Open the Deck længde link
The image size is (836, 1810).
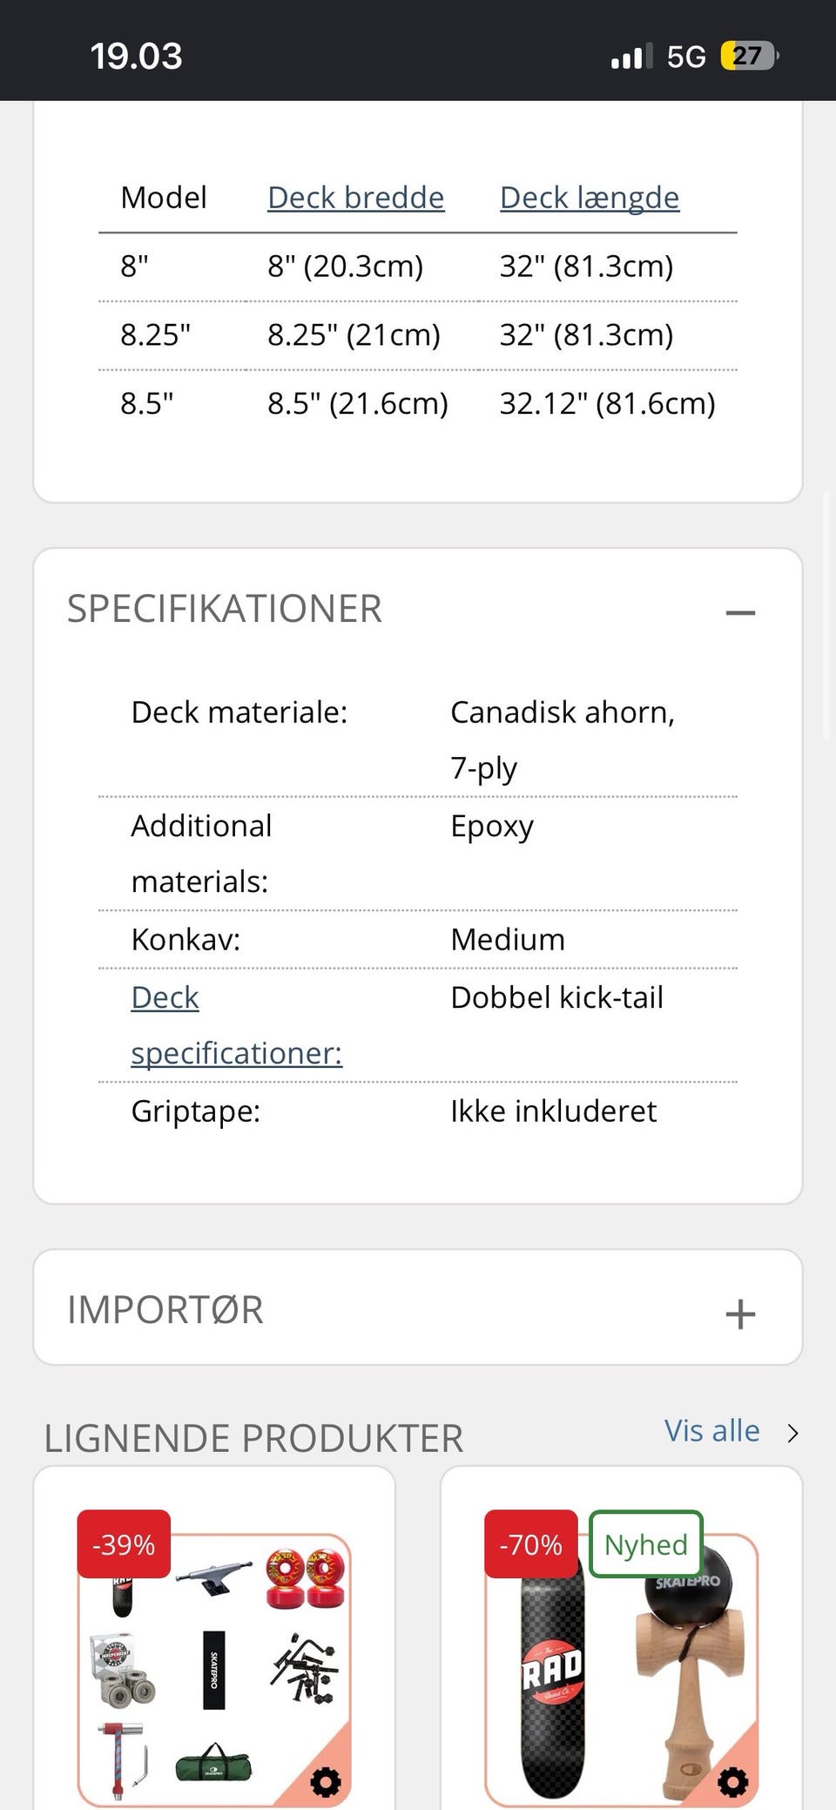pos(590,198)
